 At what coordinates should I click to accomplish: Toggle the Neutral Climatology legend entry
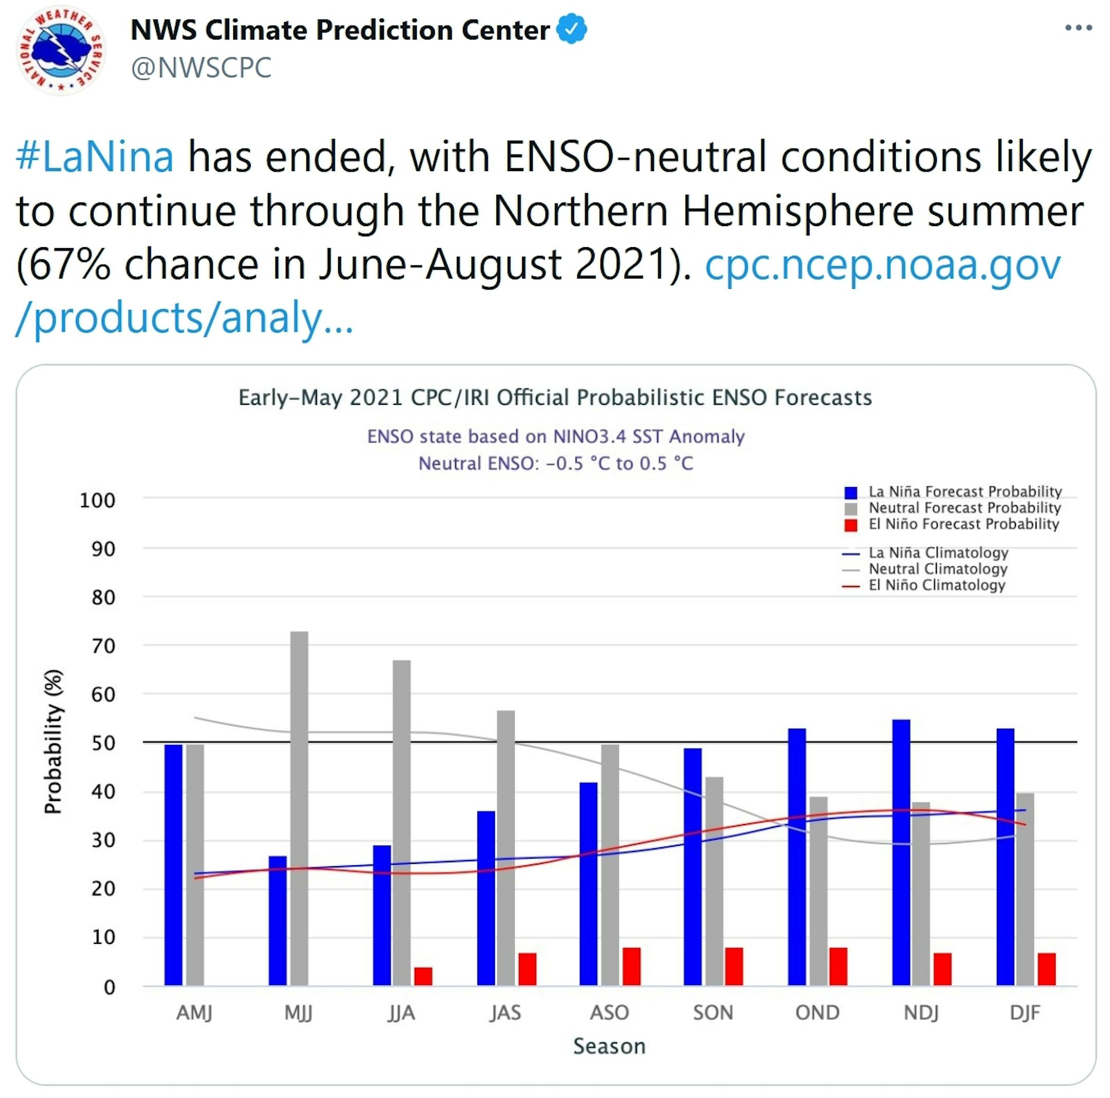point(938,569)
